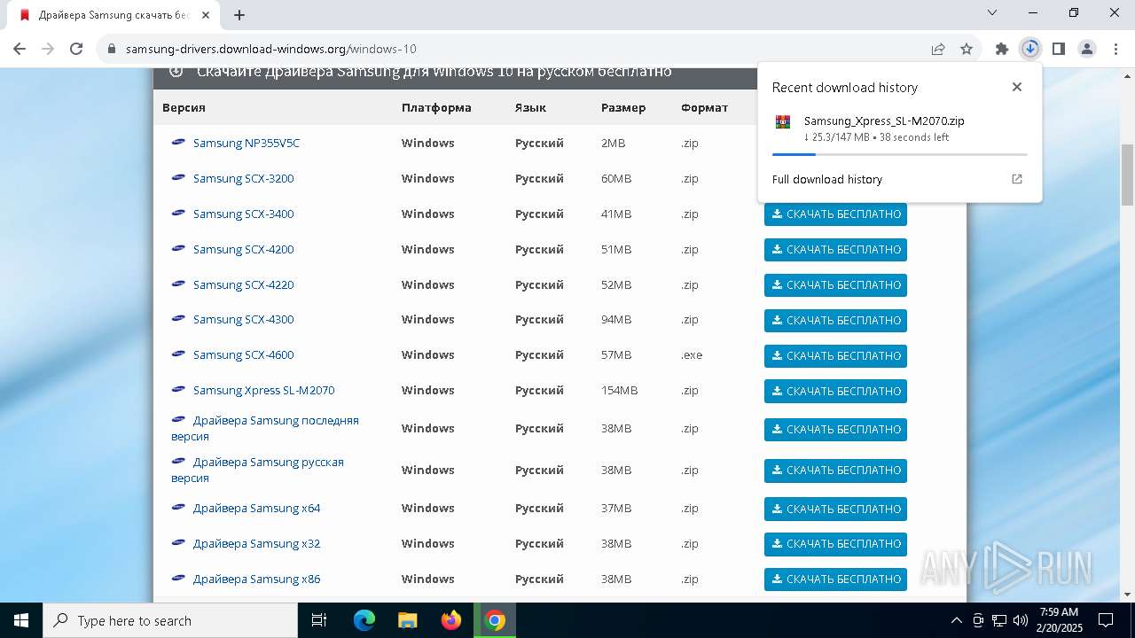This screenshot has height=638, width=1135.
Task: Click the .exe format cell
Action: 692,354
